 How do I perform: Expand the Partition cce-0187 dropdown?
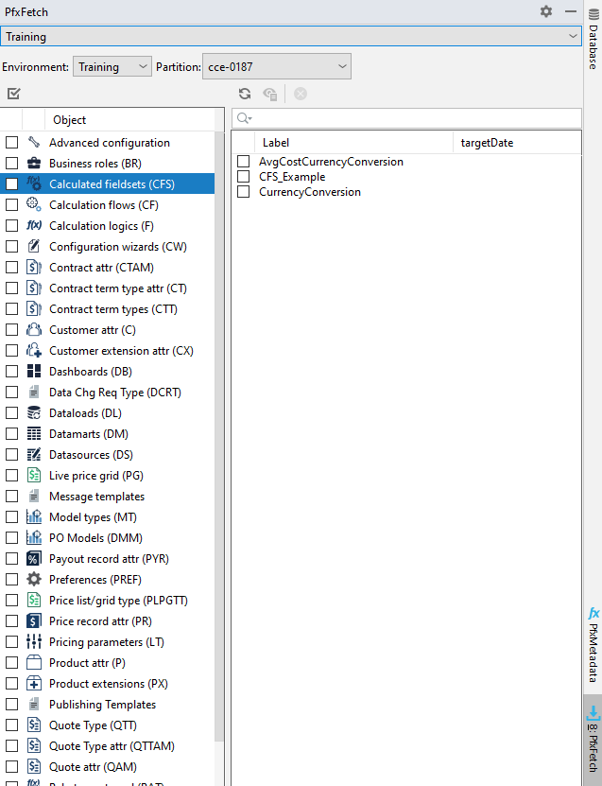click(276, 67)
